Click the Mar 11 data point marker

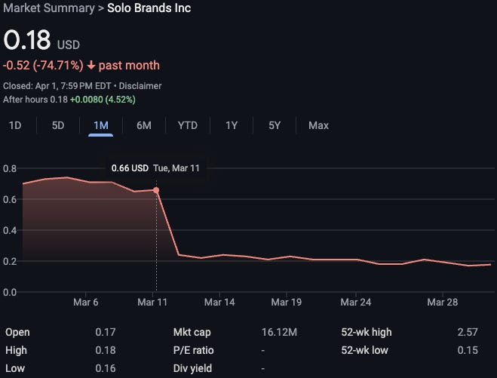[156, 190]
